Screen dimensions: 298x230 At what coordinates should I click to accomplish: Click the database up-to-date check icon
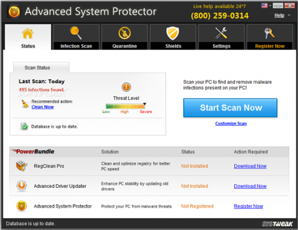click(x=24, y=126)
